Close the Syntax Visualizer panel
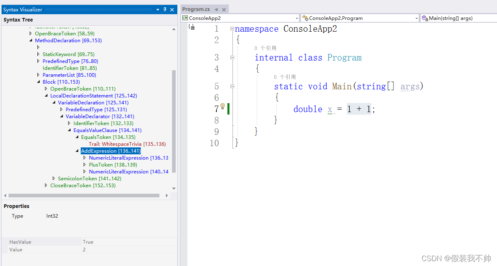 172,9
